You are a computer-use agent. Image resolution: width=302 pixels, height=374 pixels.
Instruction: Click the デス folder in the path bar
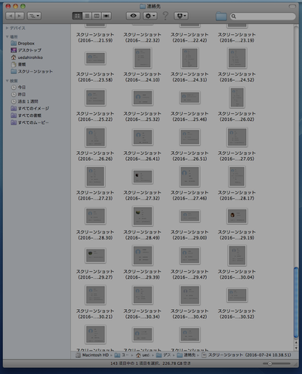pos(164,355)
